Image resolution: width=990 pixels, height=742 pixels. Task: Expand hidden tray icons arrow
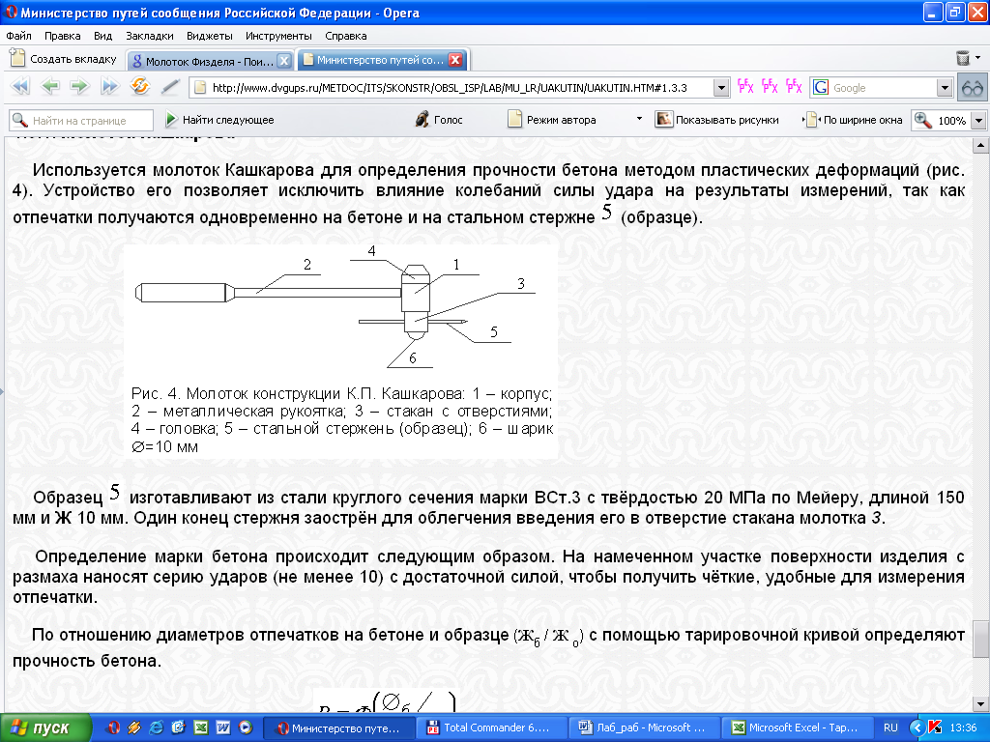[x=917, y=728]
